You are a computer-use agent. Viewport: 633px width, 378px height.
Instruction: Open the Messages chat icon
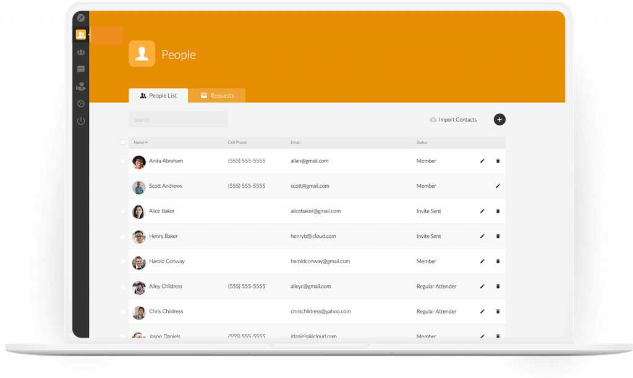point(80,69)
